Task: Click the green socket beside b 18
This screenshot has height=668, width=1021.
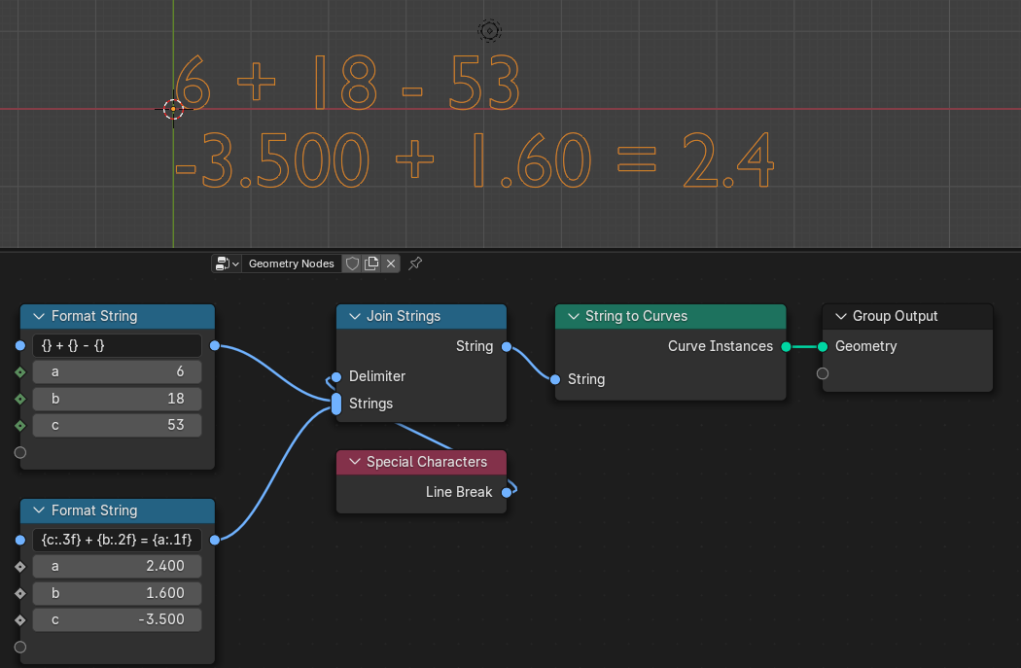Action: [x=20, y=399]
